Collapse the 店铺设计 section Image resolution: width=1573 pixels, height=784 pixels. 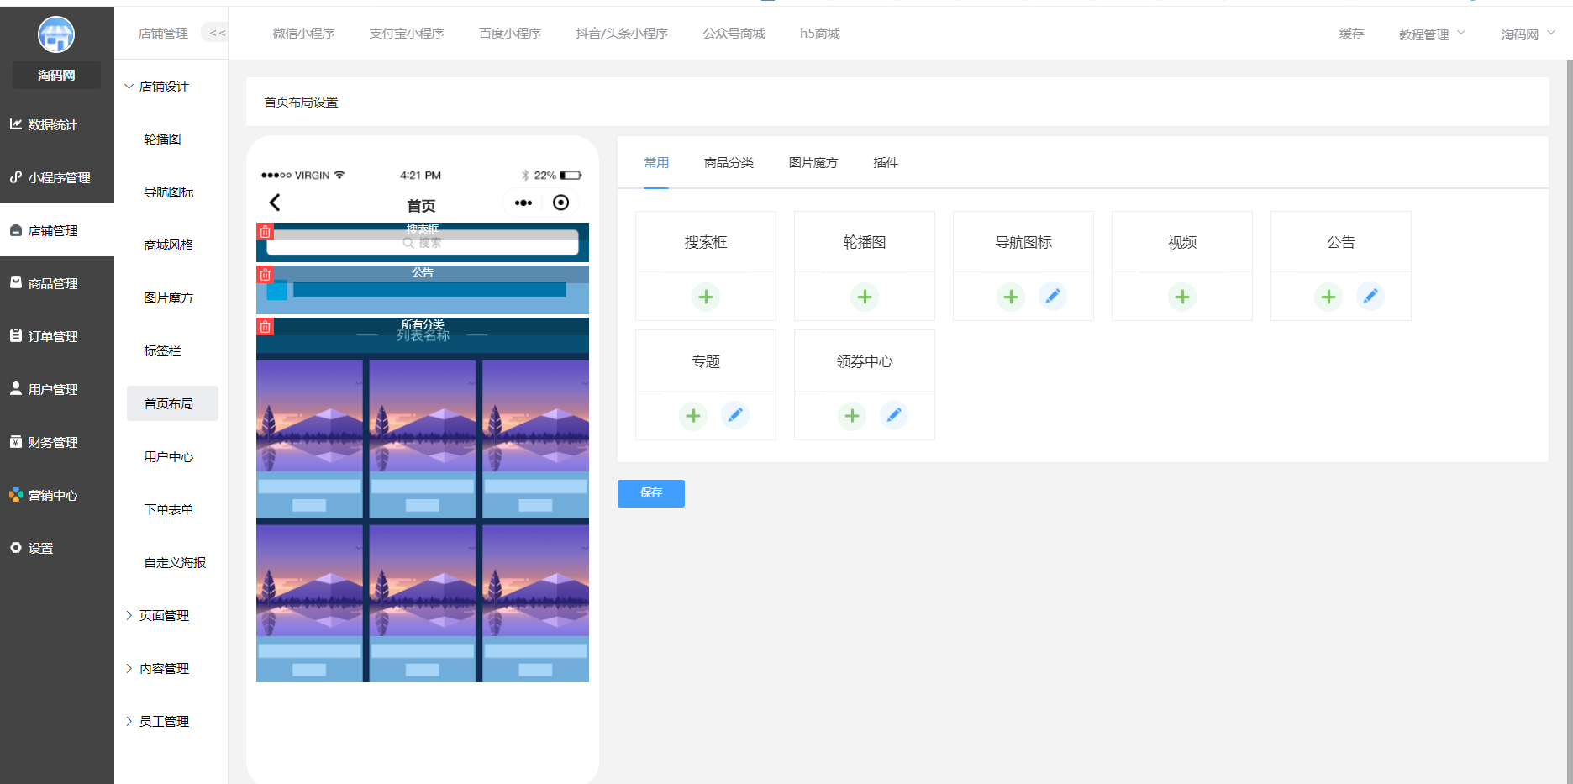[x=165, y=86]
